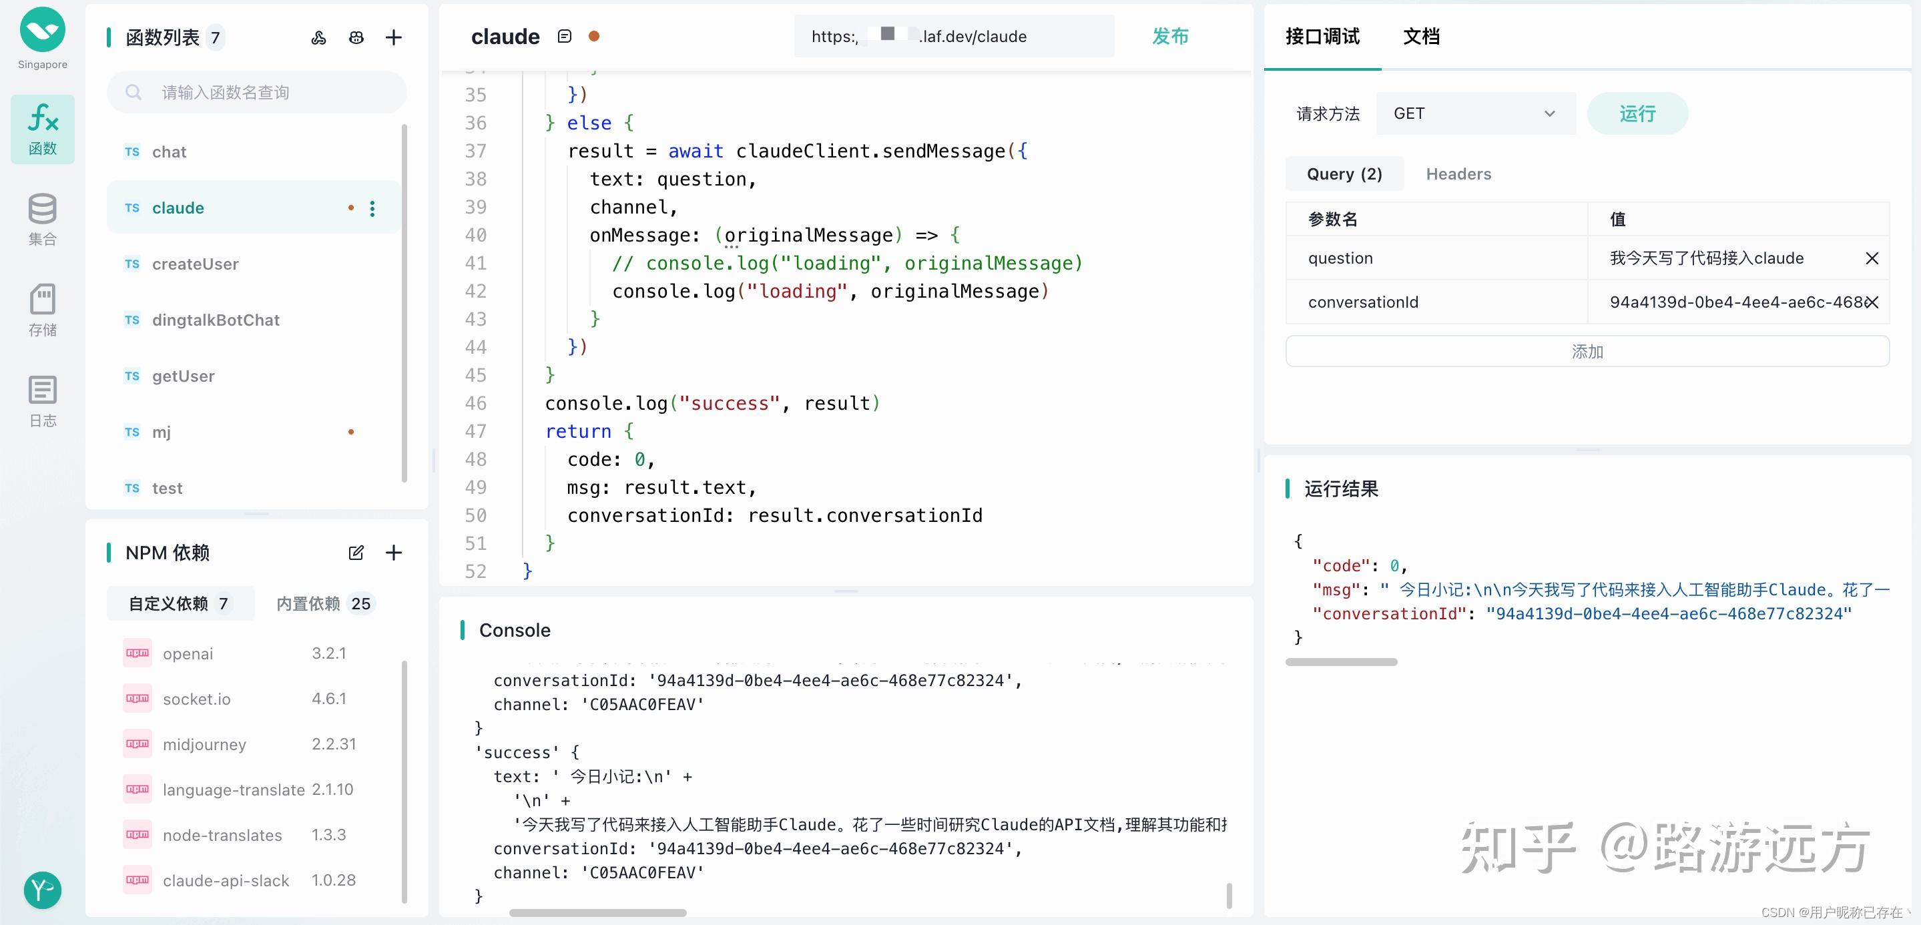Viewport: 1921px width, 925px height.
Task: Open the three-dot menu on claude function
Action: (x=372, y=208)
